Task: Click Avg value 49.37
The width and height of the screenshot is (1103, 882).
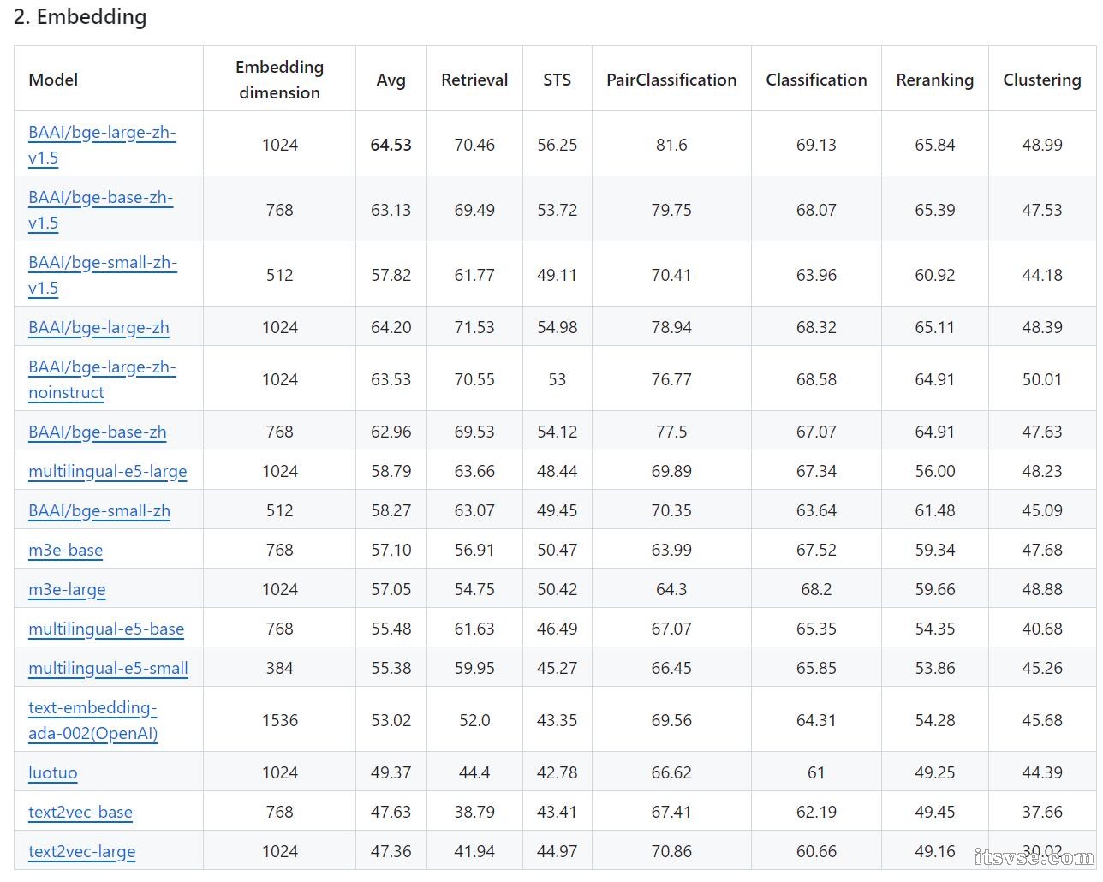Action: coord(391,772)
